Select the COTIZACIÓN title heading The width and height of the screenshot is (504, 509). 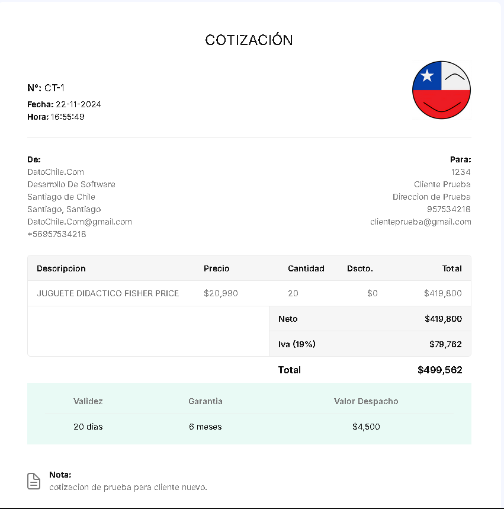pos(249,40)
